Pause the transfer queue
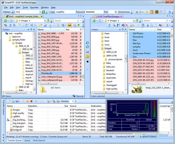This screenshot has width=175, height=144. coord(28,101)
